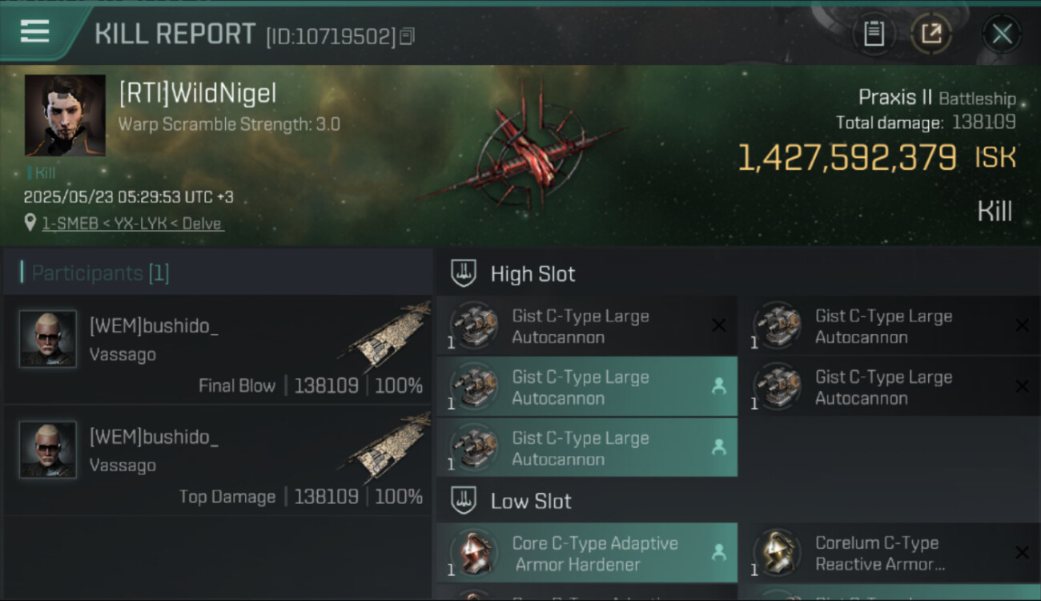
Task: Open the WildNigel pilot portrait
Action: tap(65, 115)
